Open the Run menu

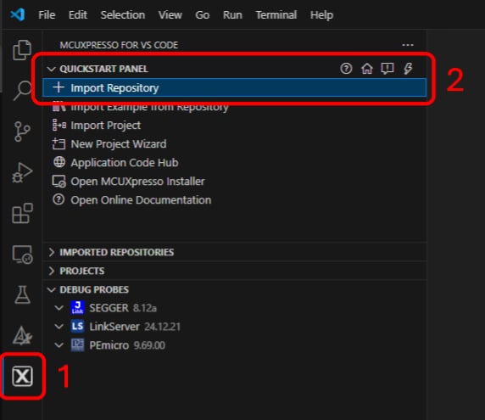click(232, 15)
